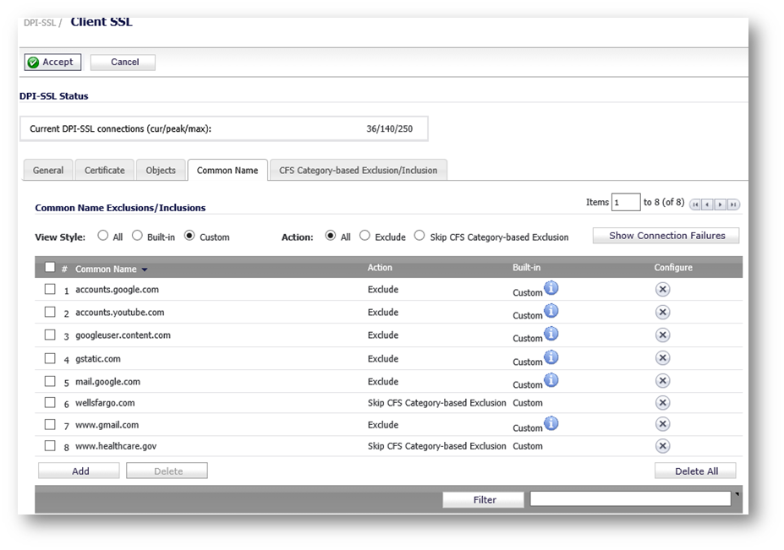Click the Add button below the table
Viewport: 784px width, 550px height.
point(79,471)
